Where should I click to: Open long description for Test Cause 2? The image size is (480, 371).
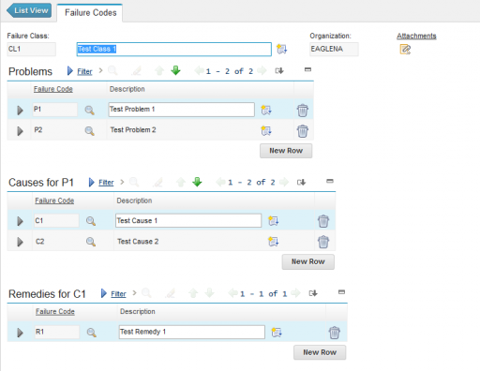[x=273, y=242]
